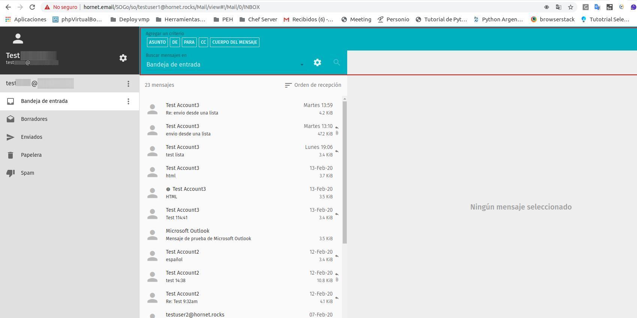The height and width of the screenshot is (318, 637).
Task: Open the account three-dot menu
Action: 128,84
